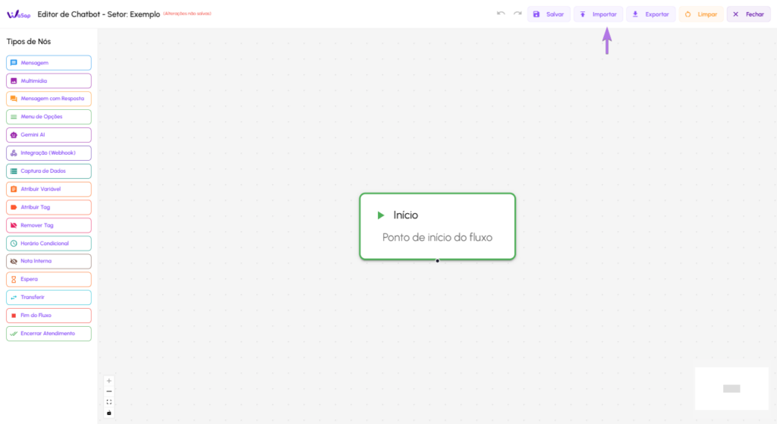Click the undo arrow icon
The height and width of the screenshot is (424, 777).
pyautogui.click(x=501, y=14)
